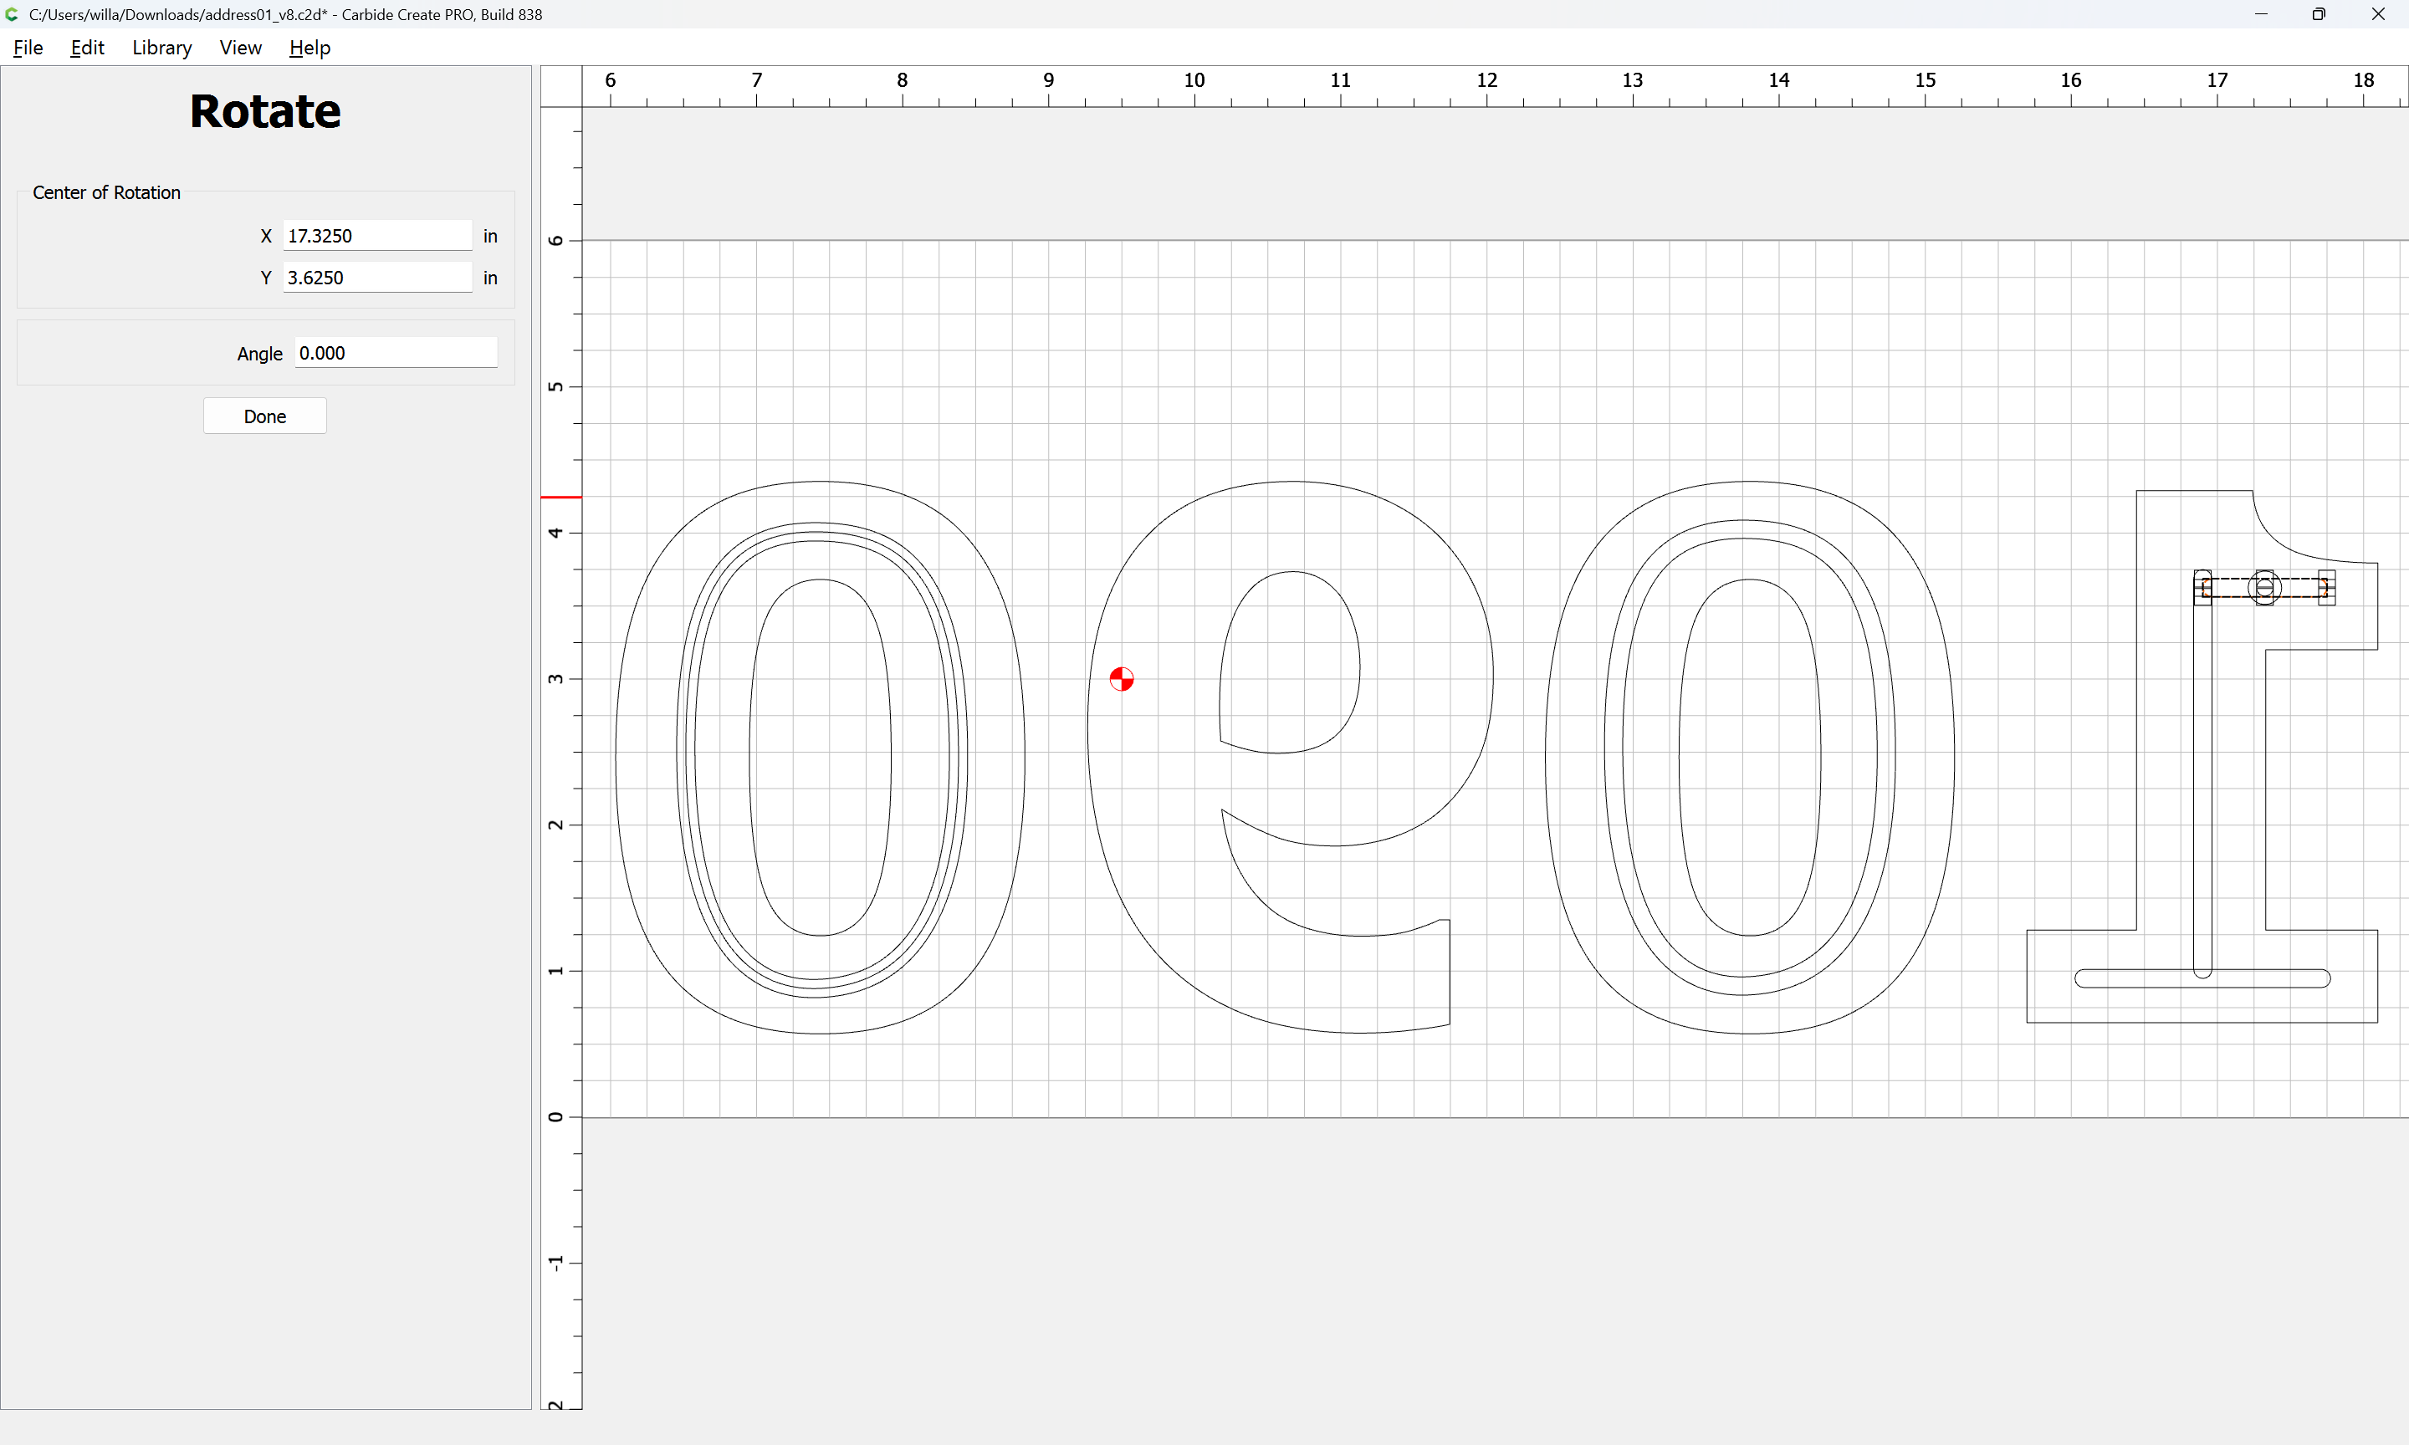Screen dimensions: 2409x1445
Task: Click the Angle input field
Action: coord(396,354)
